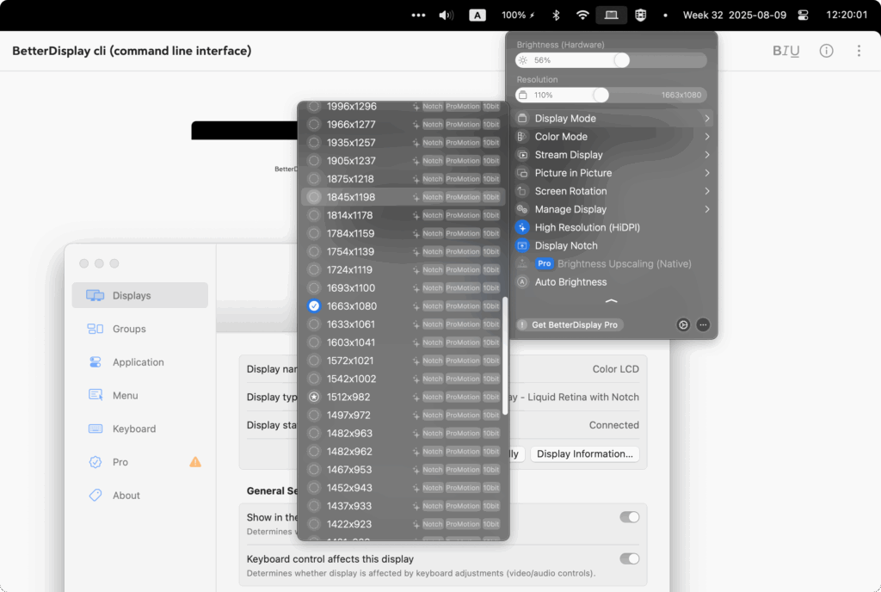Viewport: 881px width, 592px height.
Task: Expand the Screen Rotation submenu
Action: 613,191
